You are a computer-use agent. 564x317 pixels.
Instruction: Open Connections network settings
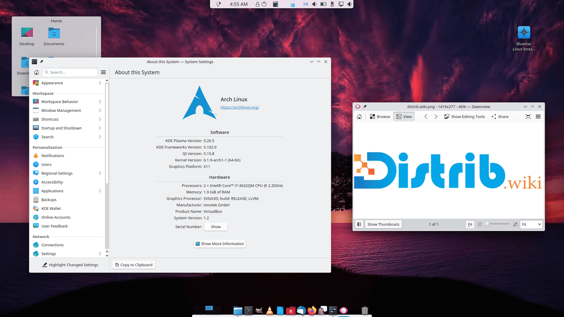tap(67, 245)
